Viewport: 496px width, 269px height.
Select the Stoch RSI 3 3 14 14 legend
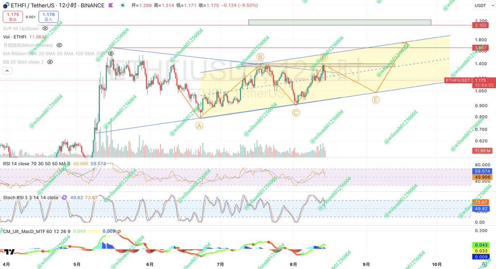(x=31, y=198)
